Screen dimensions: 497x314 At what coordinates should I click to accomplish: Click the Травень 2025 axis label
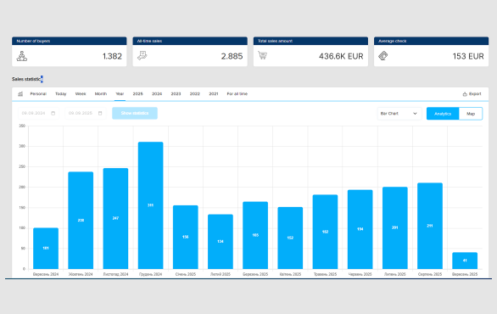point(325,274)
